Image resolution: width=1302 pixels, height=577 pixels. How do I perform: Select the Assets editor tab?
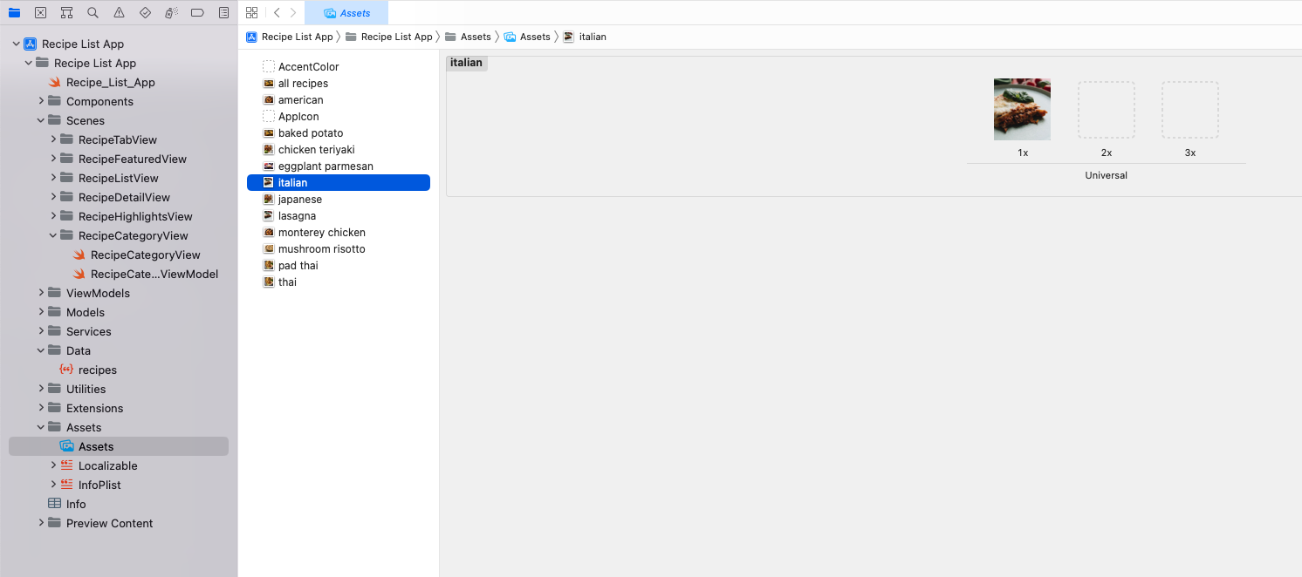[x=346, y=13]
